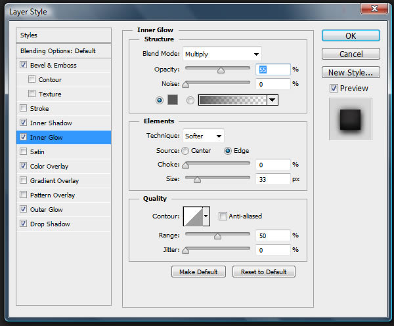394x326 pixels.
Task: Select Blending Options: Default
Action: pos(64,51)
